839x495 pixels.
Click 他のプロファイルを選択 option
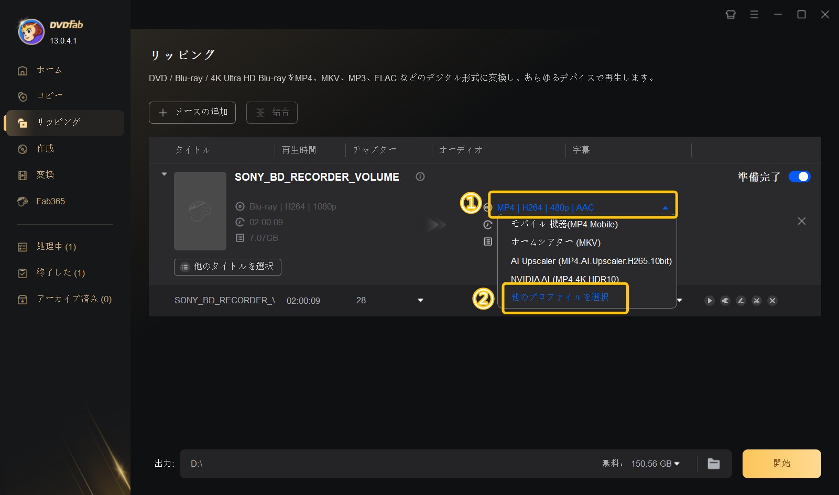click(x=560, y=297)
